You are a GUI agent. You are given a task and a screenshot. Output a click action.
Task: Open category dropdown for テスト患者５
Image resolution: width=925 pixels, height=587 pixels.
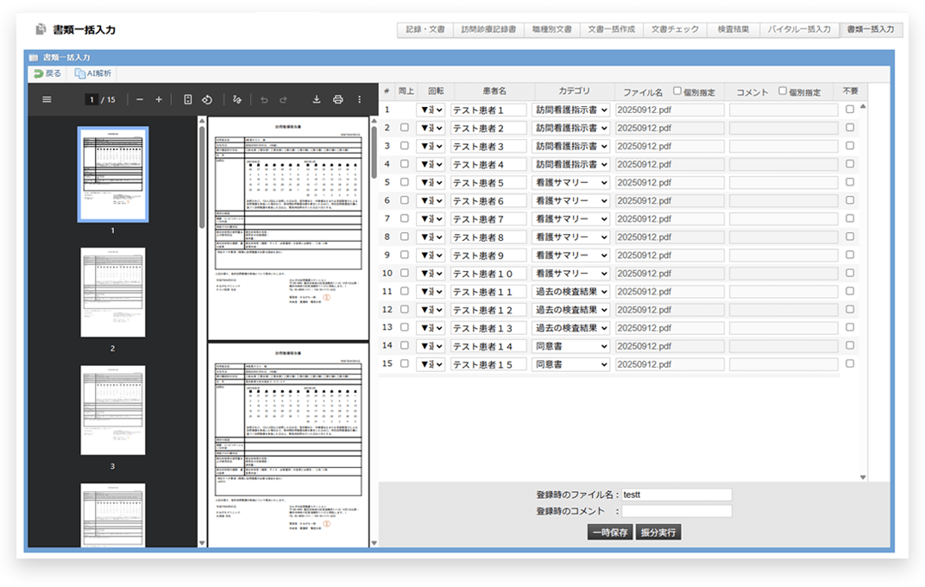point(571,182)
